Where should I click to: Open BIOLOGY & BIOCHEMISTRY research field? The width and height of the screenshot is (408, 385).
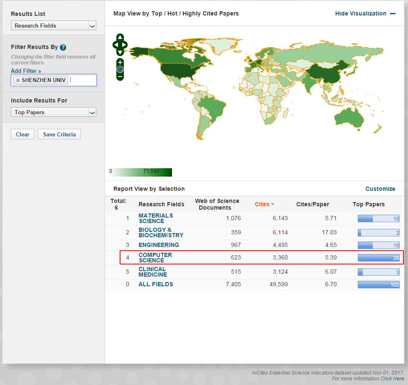coord(161,233)
